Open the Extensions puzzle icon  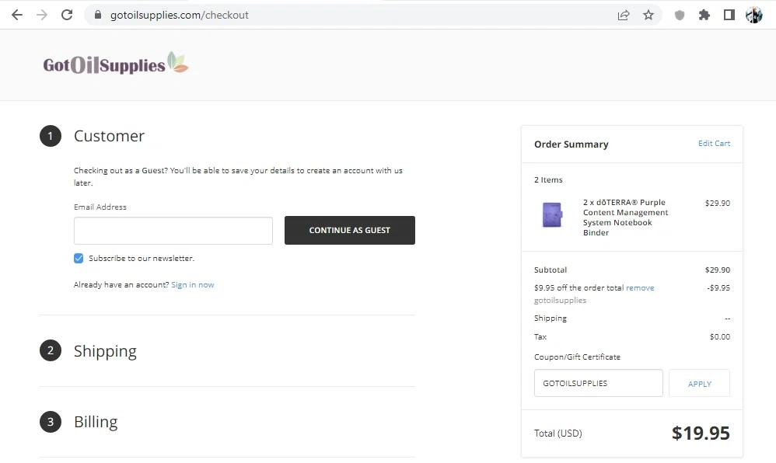[704, 15]
